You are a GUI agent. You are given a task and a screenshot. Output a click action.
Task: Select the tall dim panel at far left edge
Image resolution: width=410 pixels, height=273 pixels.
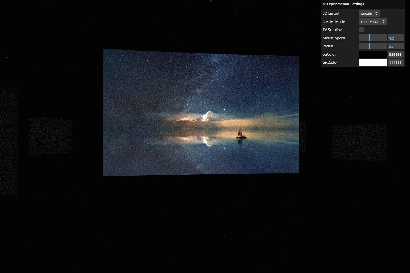click(x=9, y=142)
